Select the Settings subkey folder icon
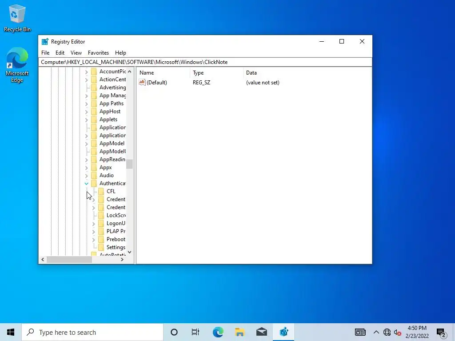The height and width of the screenshot is (341, 455). click(x=101, y=247)
